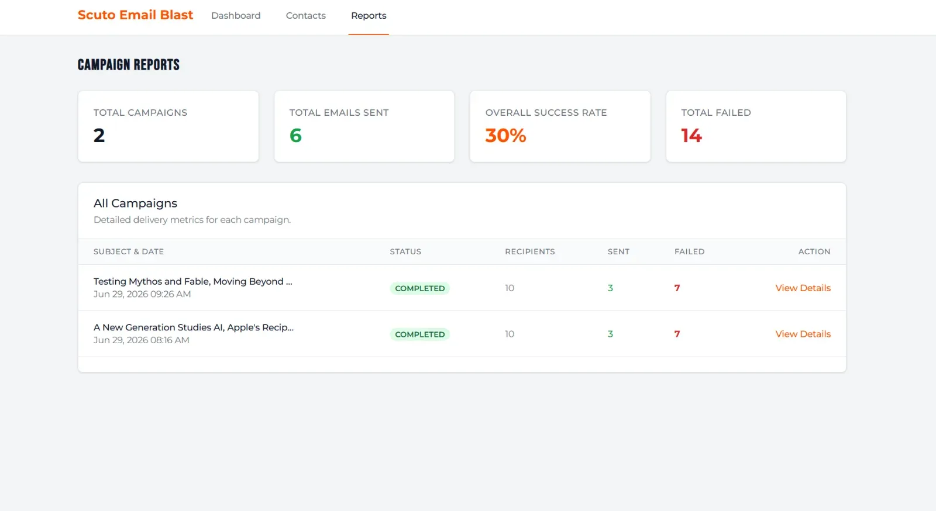Go to the Contacts tab

pyautogui.click(x=306, y=16)
